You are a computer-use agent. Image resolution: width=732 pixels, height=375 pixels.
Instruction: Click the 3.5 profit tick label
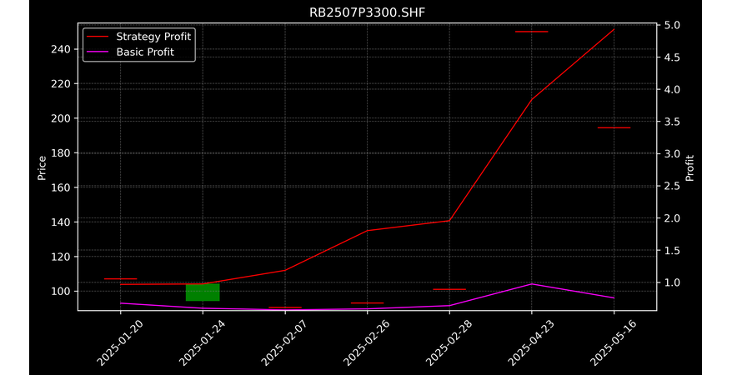pos(672,122)
